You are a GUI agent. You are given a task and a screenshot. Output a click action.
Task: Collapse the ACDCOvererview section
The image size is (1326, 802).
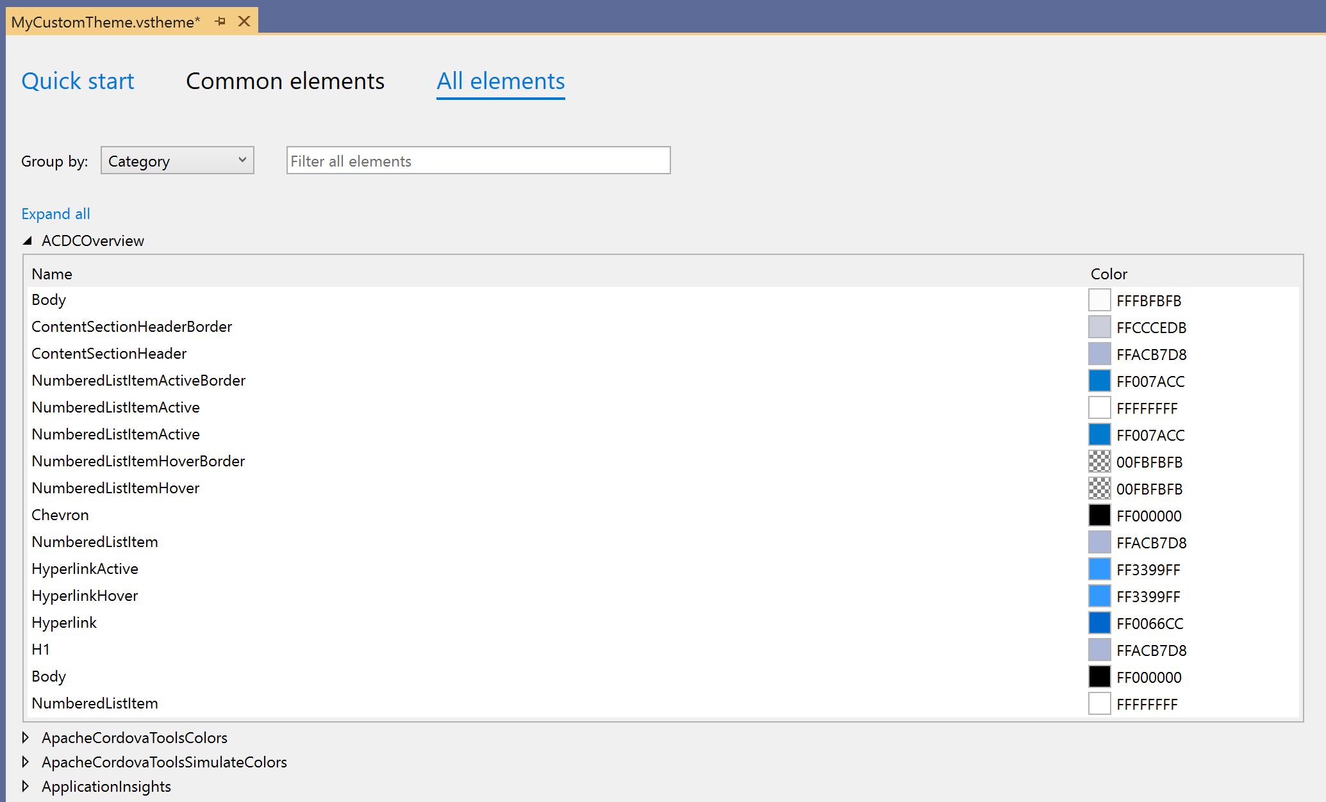coord(28,240)
